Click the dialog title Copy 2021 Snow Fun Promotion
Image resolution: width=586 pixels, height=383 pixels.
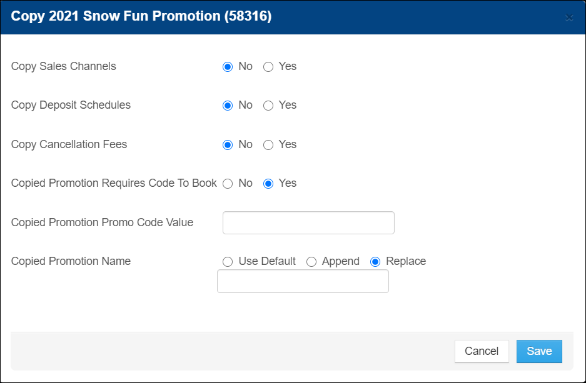pyautogui.click(x=141, y=17)
